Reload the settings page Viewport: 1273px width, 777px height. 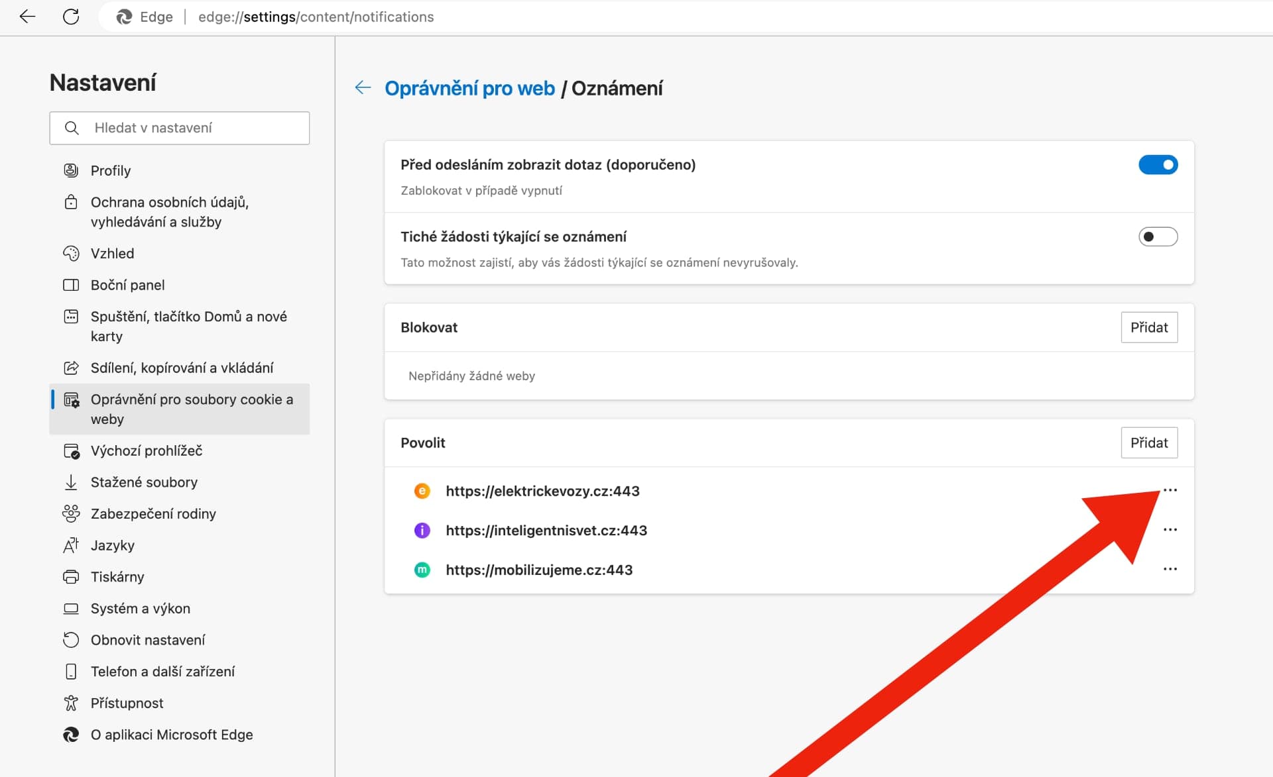71,17
